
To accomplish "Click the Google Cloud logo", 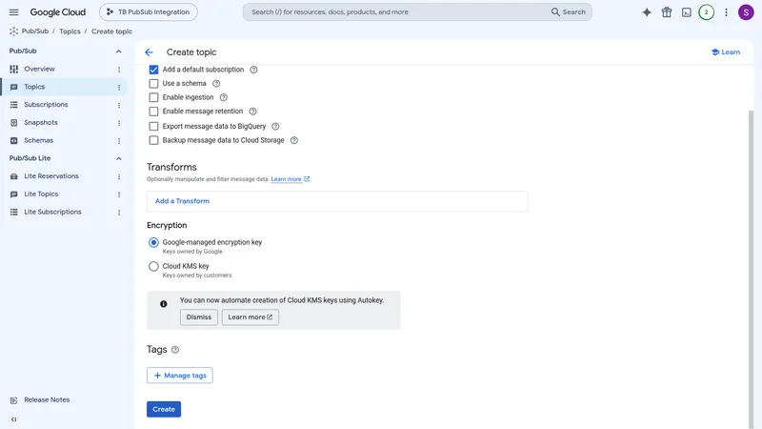I will pos(57,12).
